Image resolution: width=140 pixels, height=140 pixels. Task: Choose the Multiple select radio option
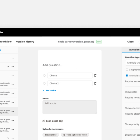127,76
